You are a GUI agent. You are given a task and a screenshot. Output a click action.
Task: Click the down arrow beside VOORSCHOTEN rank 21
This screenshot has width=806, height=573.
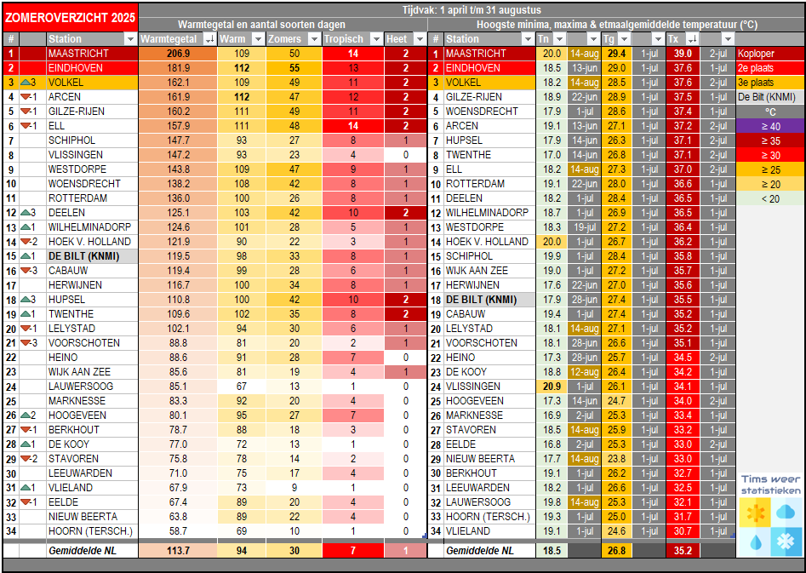click(x=26, y=343)
